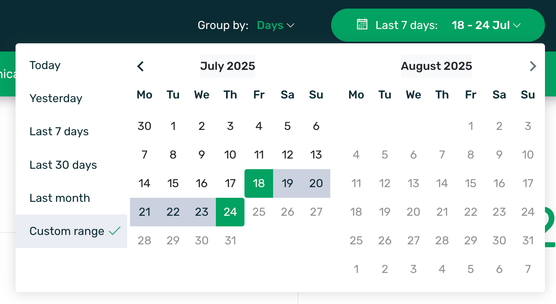Screen dimensions: 556x304
Task: Go to the previous month with left arrow
Action: (x=140, y=66)
